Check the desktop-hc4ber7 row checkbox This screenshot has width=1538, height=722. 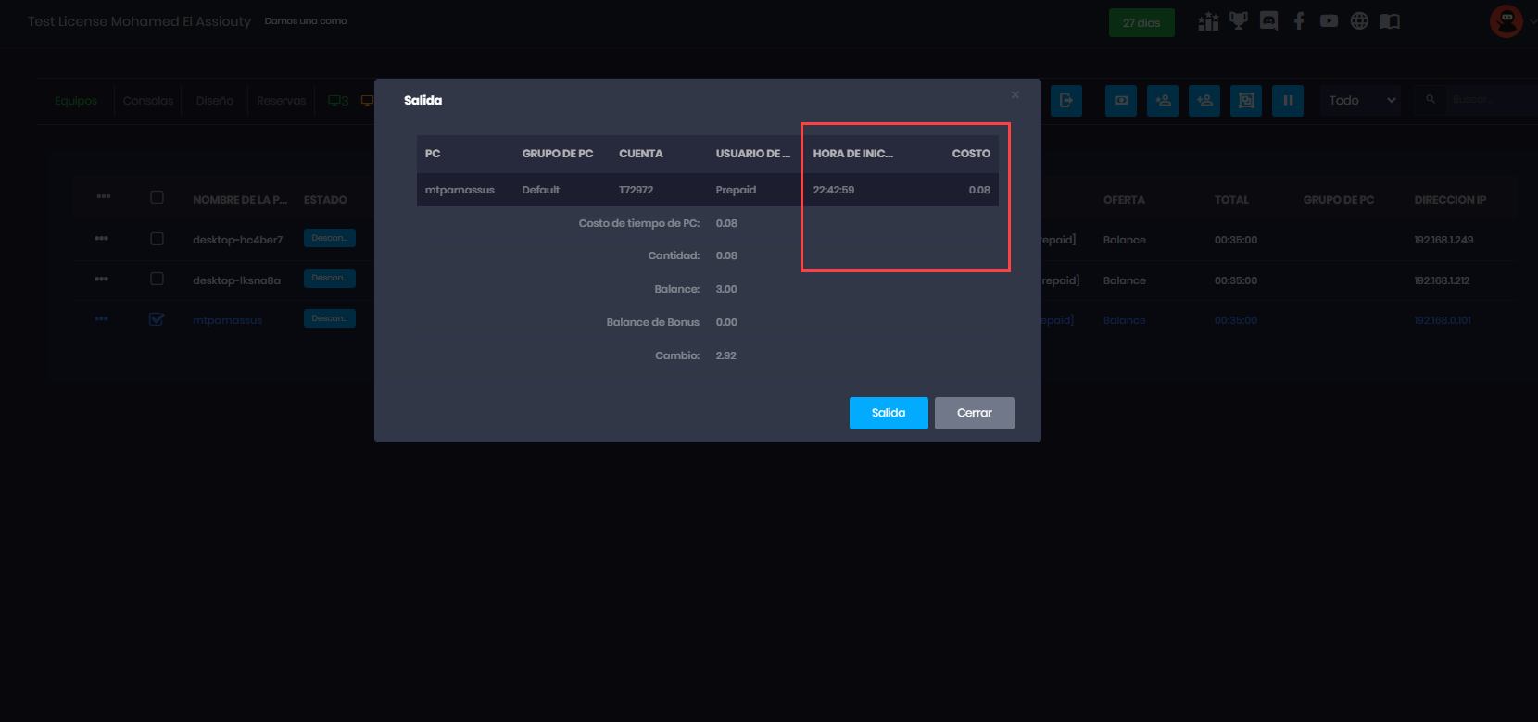157,239
